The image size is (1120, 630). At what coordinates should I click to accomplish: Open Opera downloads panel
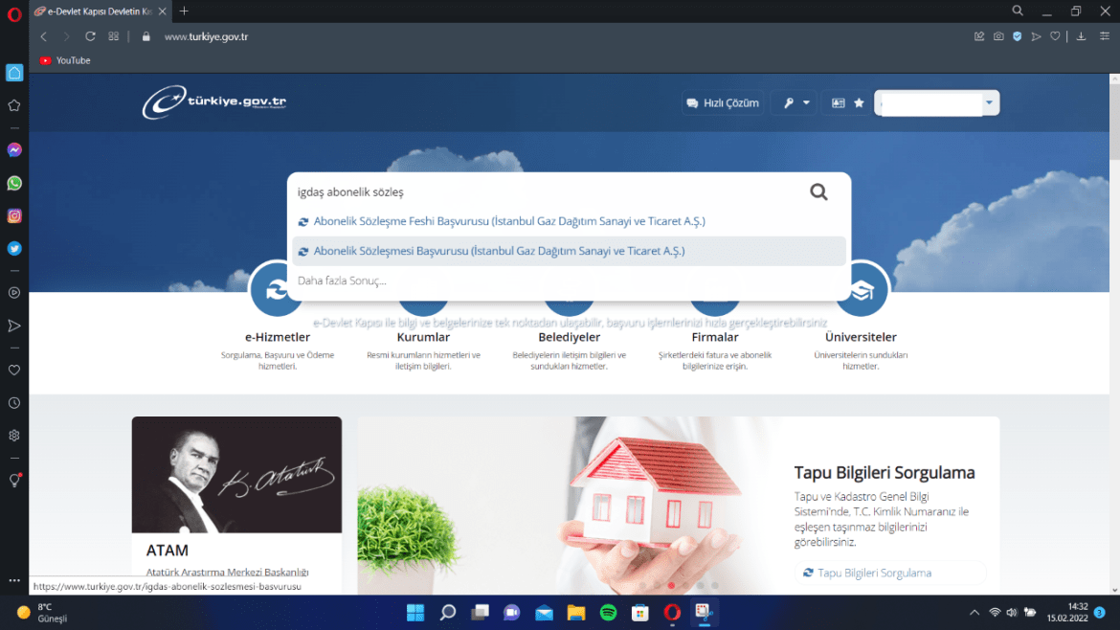tap(1081, 36)
